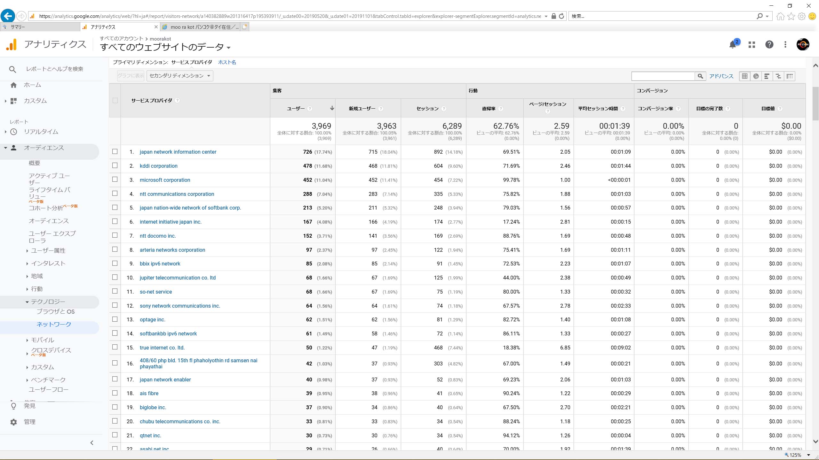Click the browser tools gear icon
The image size is (819, 460).
(801, 16)
